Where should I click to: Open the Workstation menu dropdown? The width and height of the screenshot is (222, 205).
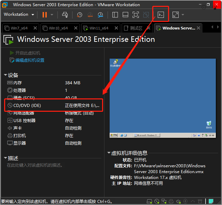(x=19, y=14)
